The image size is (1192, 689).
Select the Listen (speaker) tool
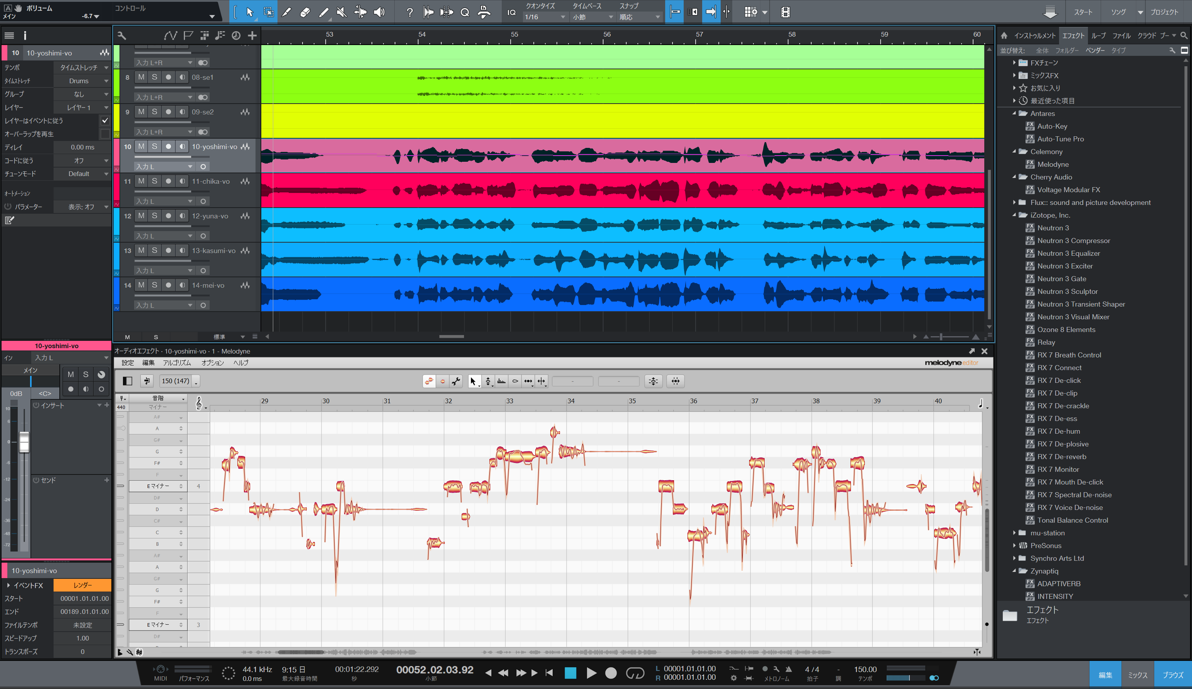pyautogui.click(x=379, y=12)
